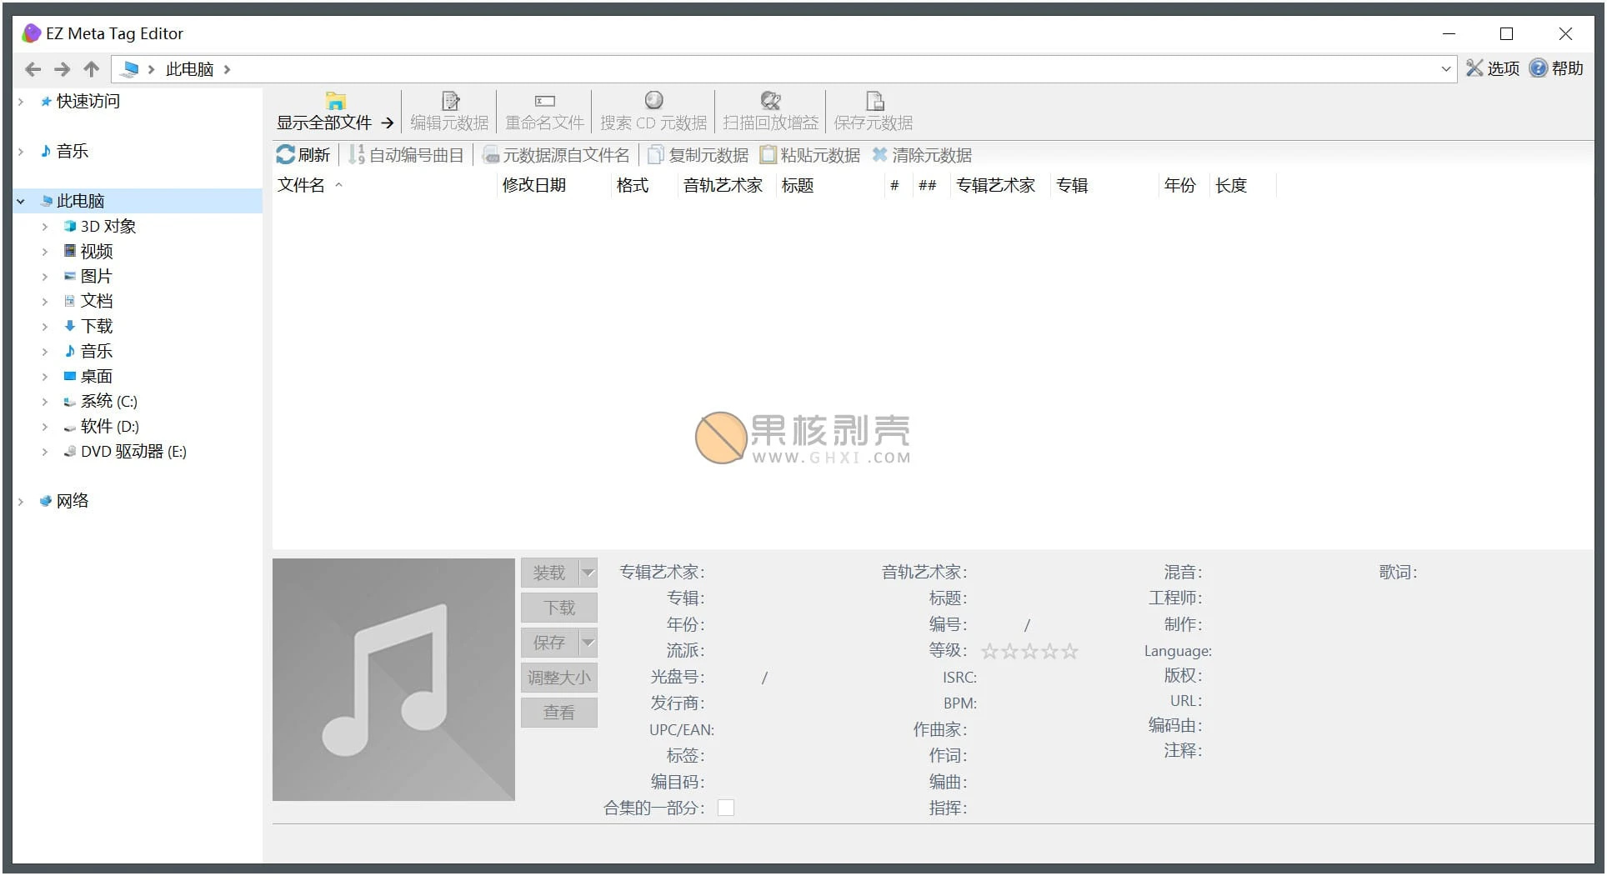
Task: Click the 保存元数据 icon
Action: pyautogui.click(x=874, y=111)
